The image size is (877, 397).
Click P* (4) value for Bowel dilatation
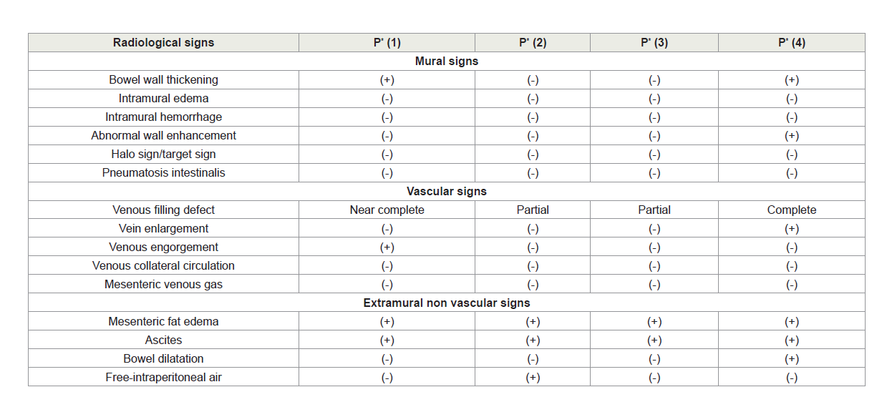point(791,358)
